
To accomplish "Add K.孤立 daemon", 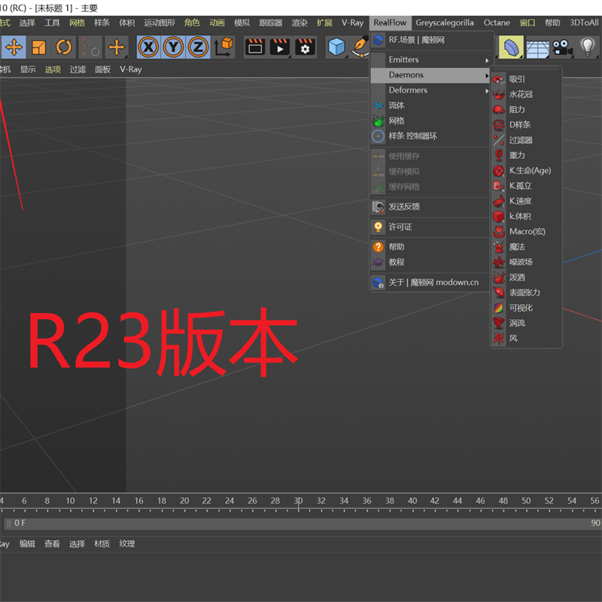I will click(526, 186).
